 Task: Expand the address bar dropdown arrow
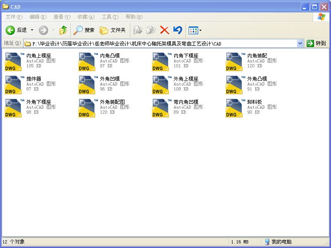pos(300,44)
